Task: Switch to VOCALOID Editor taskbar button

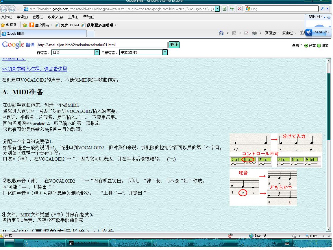Action: [88, 243]
